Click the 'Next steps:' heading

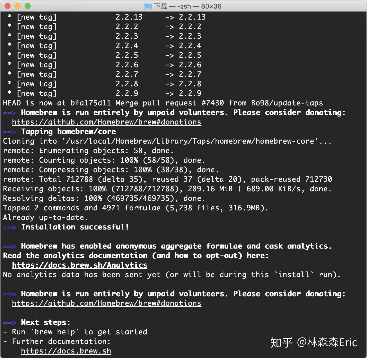(37, 322)
